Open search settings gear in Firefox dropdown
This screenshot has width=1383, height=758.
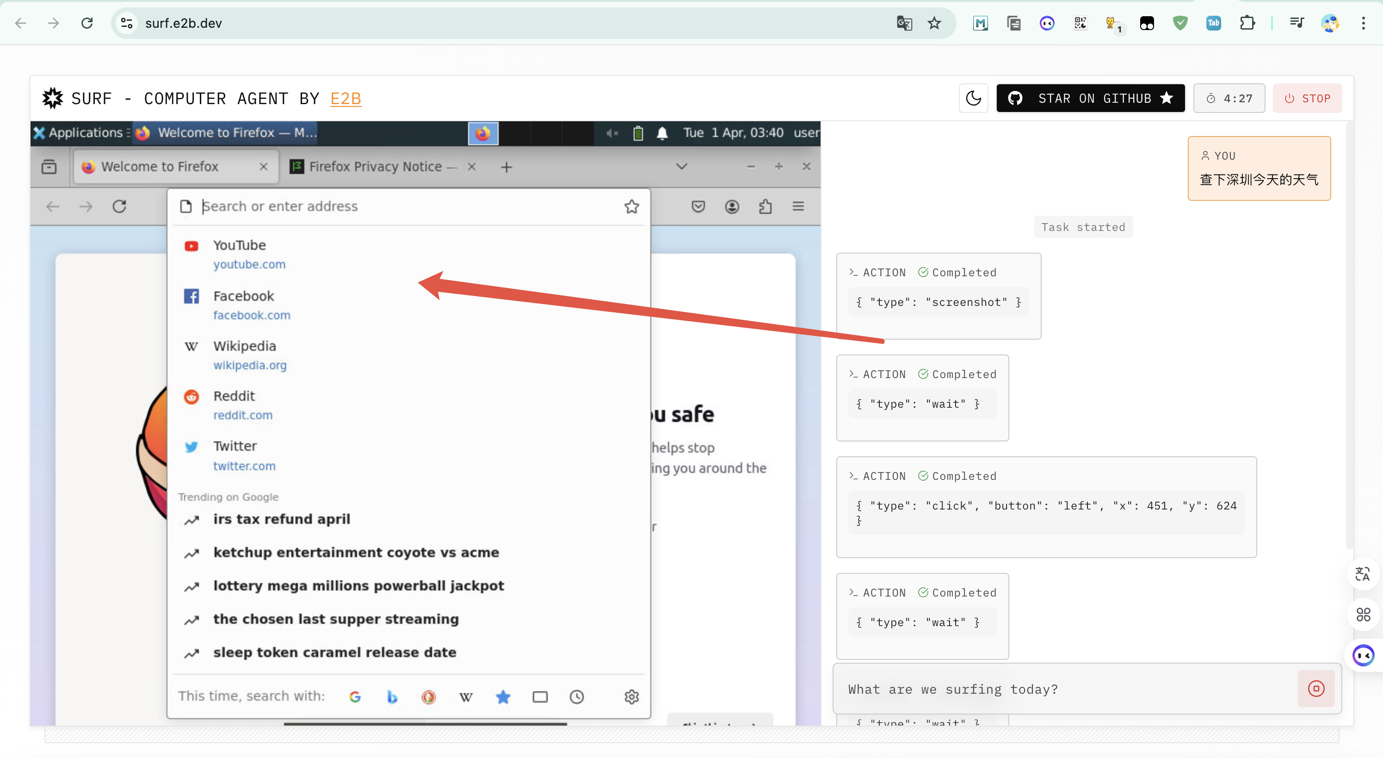click(631, 697)
